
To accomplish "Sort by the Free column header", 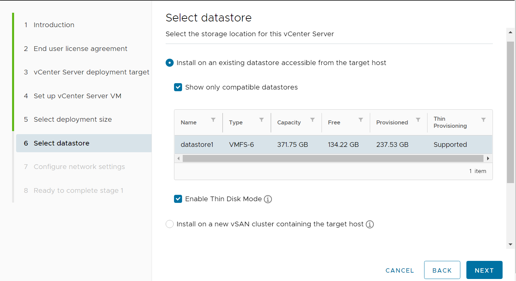I will click(x=334, y=122).
